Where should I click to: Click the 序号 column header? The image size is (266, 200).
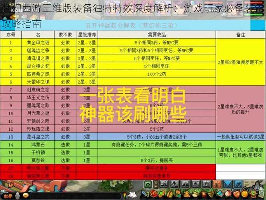tap(10, 35)
